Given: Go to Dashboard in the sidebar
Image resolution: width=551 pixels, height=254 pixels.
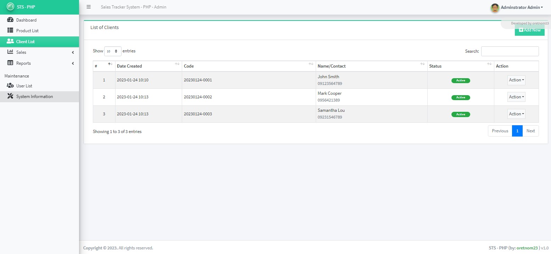Looking at the screenshot, I should pyautogui.click(x=39, y=20).
